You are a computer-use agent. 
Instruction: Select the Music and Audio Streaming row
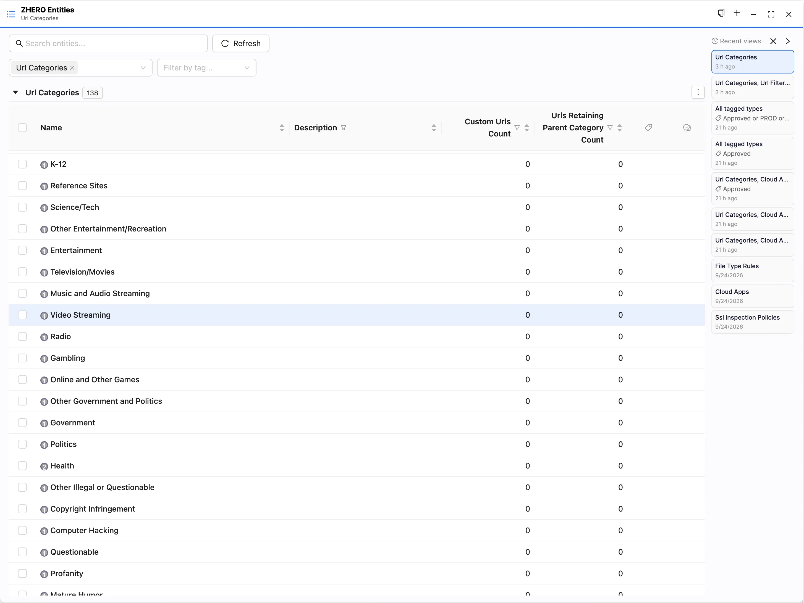point(357,294)
